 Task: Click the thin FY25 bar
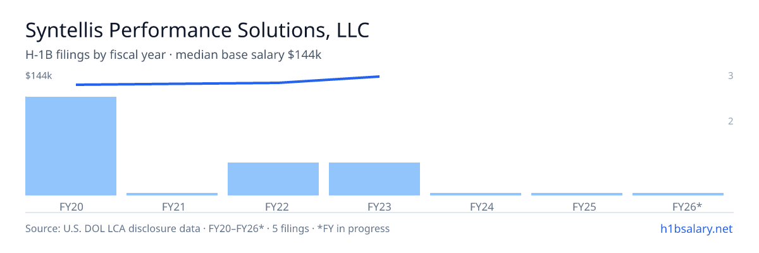(x=577, y=194)
